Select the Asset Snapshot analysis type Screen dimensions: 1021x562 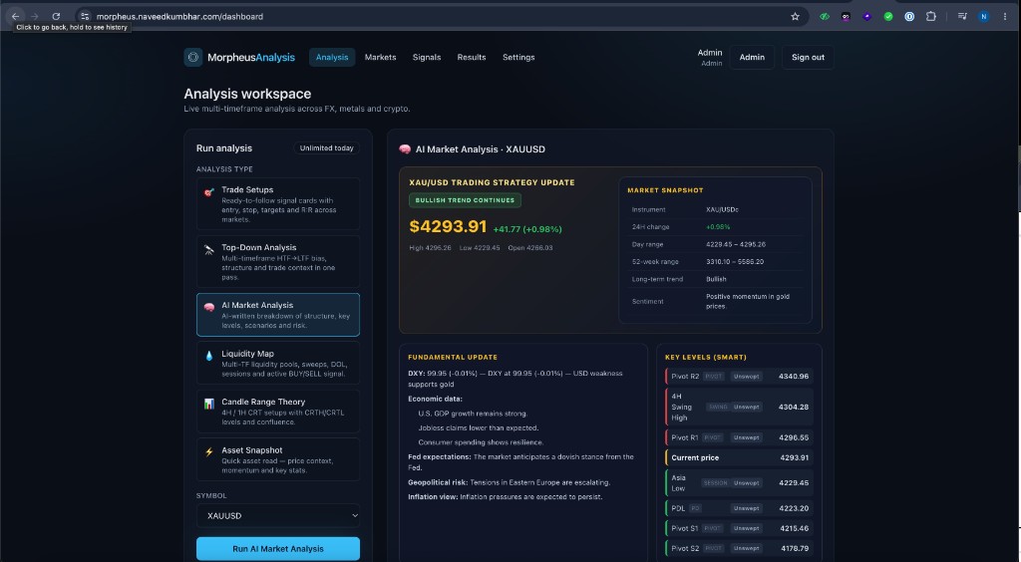278,459
